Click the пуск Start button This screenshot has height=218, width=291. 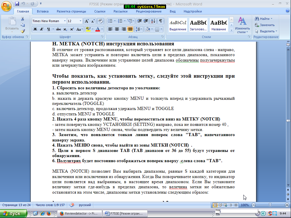[x=14, y=213]
